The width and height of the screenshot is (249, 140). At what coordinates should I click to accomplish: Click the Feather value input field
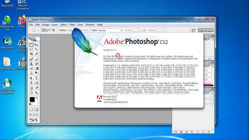(70, 30)
